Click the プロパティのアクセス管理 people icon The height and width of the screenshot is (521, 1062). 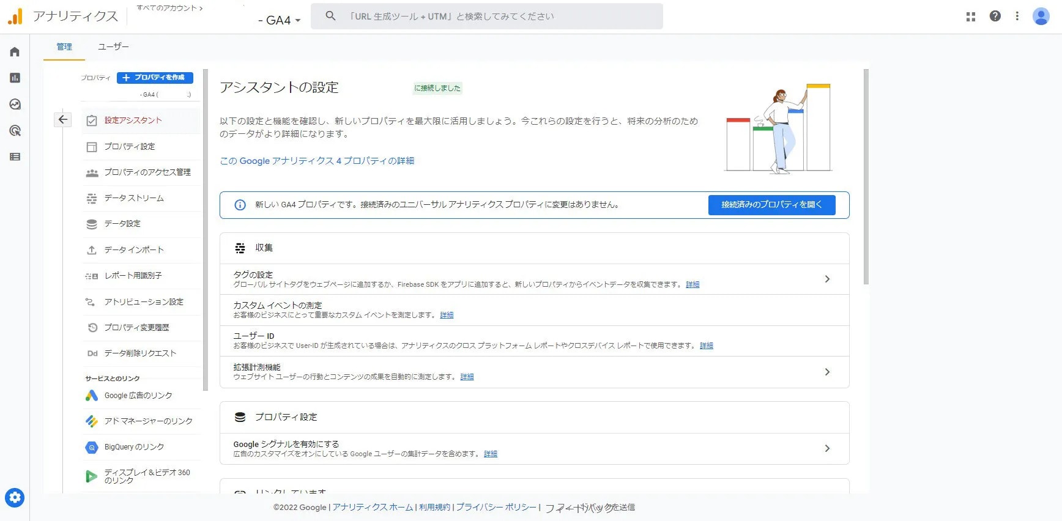(92, 173)
